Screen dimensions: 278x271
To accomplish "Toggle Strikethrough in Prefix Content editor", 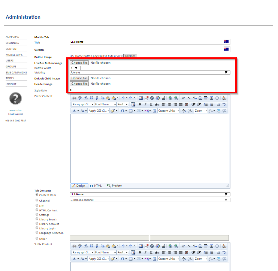I will [x=157, y=104].
